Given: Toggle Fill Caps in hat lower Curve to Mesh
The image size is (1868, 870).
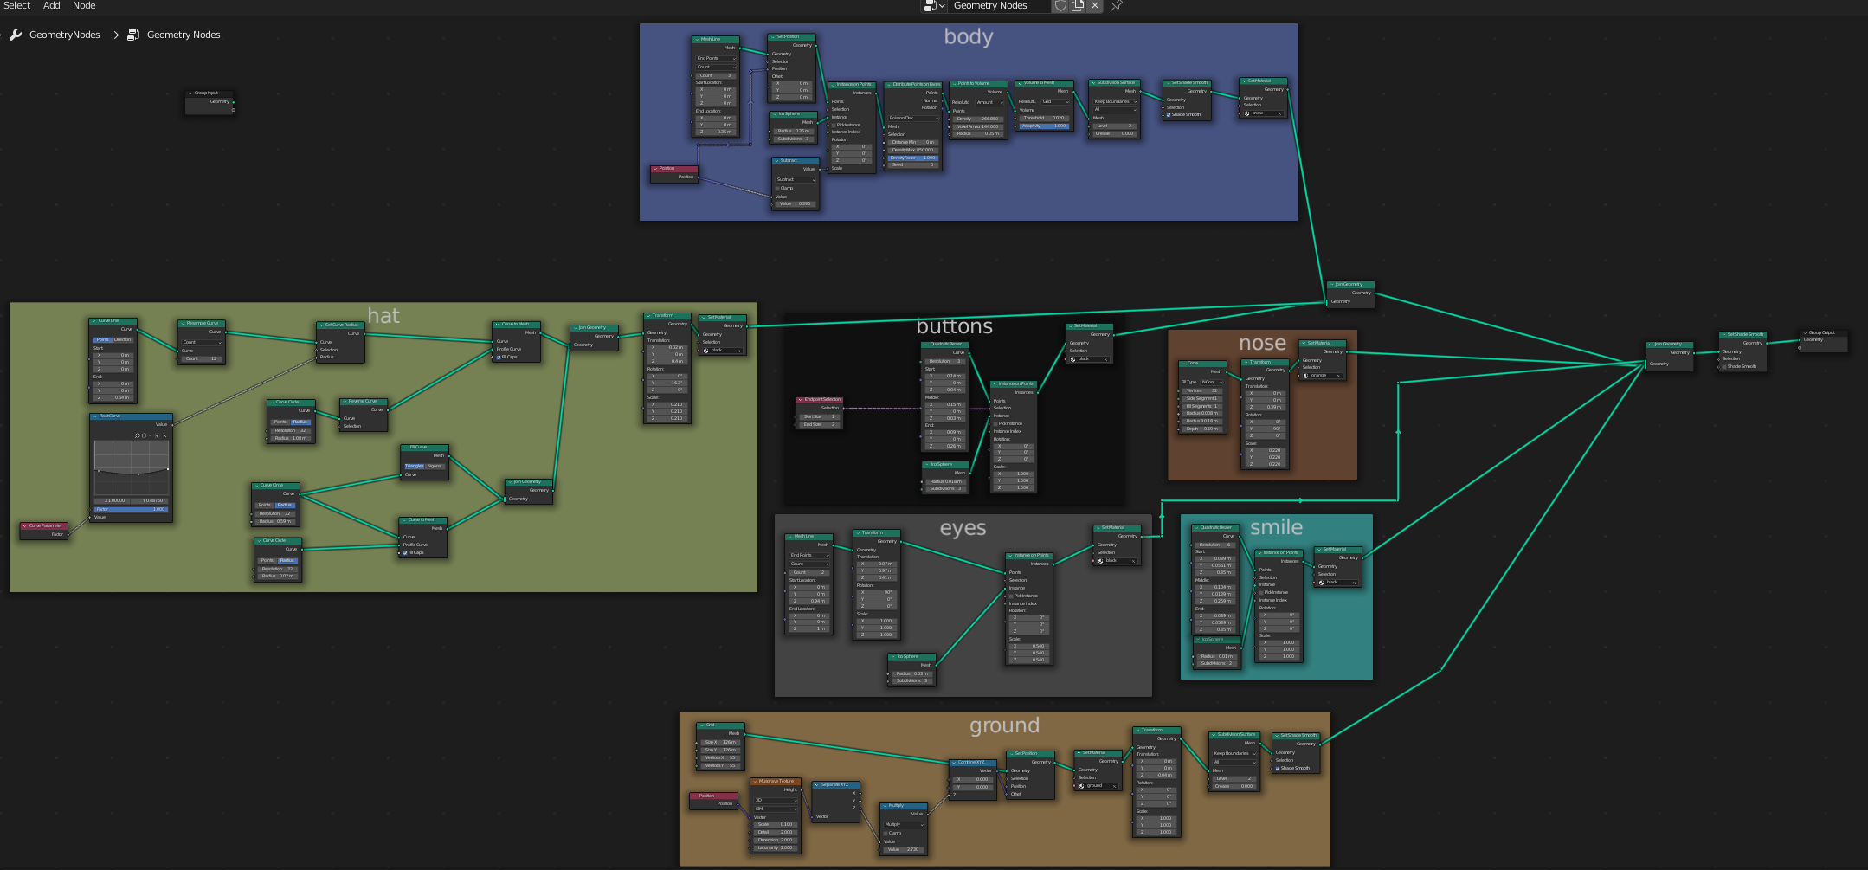Looking at the screenshot, I should [x=404, y=552].
